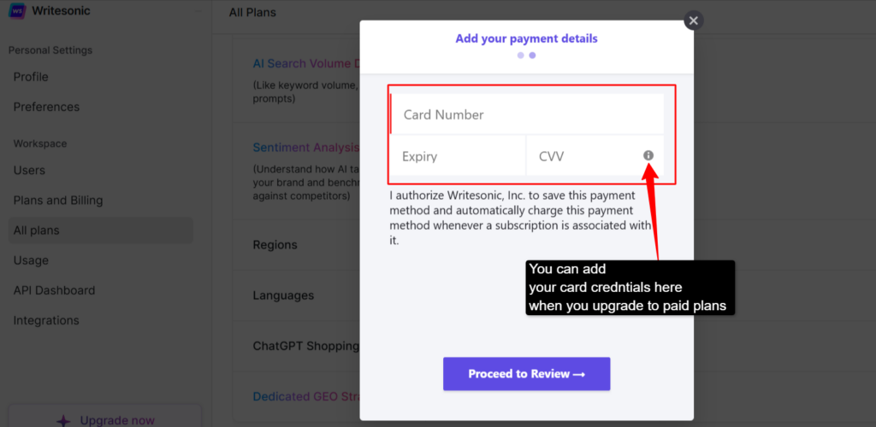Open Preferences settings page

(46, 107)
